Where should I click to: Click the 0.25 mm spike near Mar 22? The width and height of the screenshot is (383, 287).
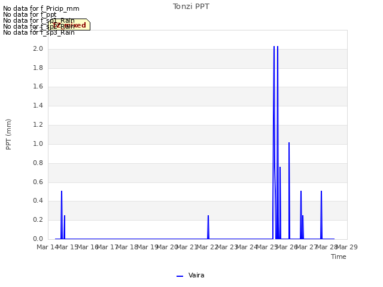[x=208, y=227]
